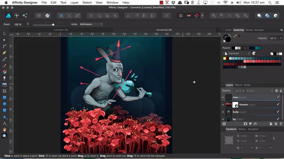Switch to the History tab
284x159 pixels.
coord(242,129)
